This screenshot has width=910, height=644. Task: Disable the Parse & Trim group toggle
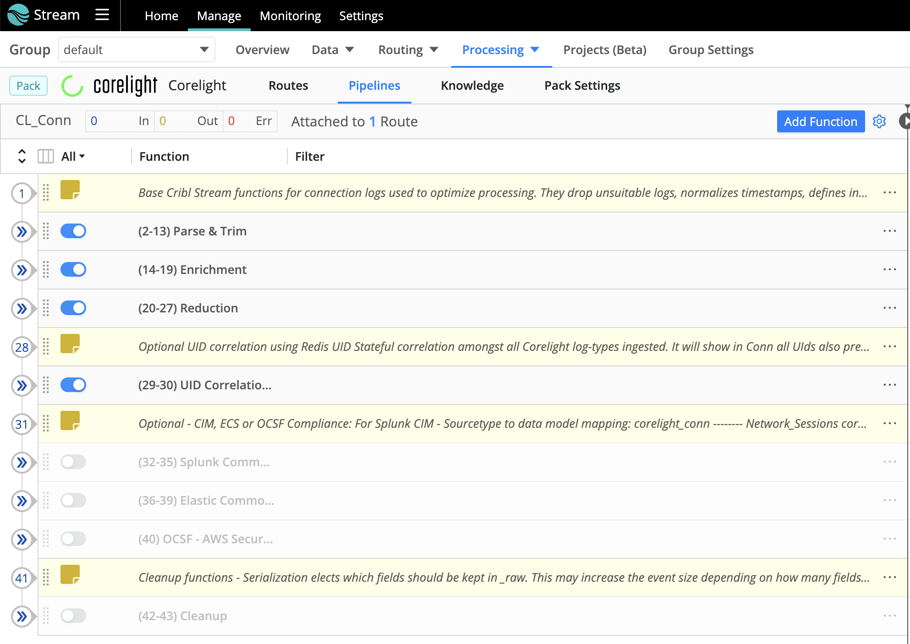point(73,231)
